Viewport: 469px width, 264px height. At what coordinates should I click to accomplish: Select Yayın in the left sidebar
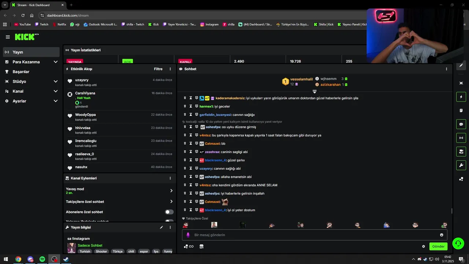point(31,52)
